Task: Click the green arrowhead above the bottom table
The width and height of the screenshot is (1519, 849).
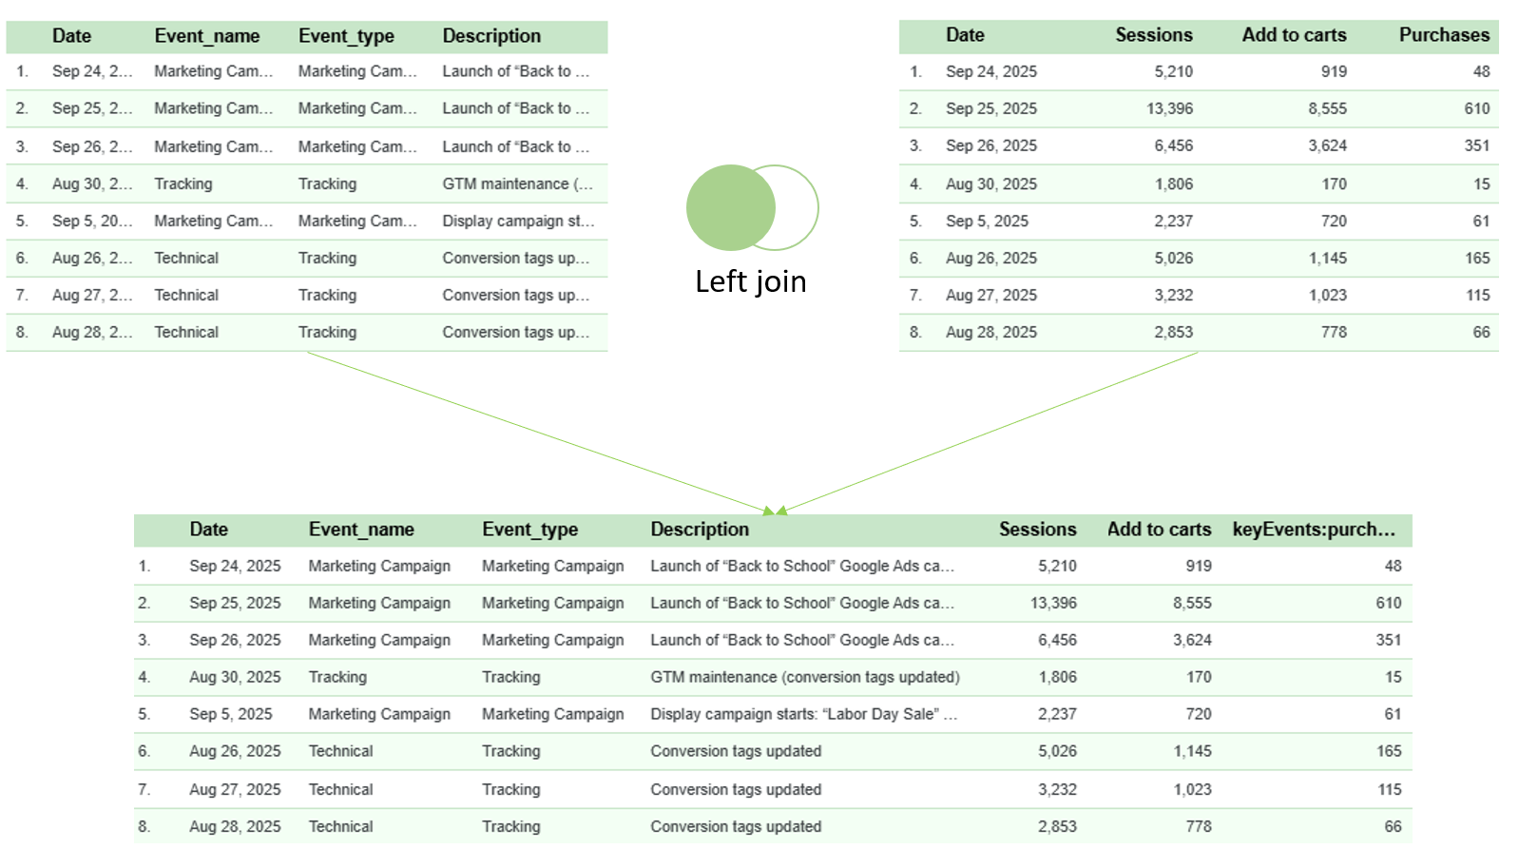Action: tap(775, 511)
